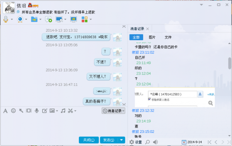Create a discussion group icon
The image size is (232, 146).
pyautogui.click(x=49, y=19)
